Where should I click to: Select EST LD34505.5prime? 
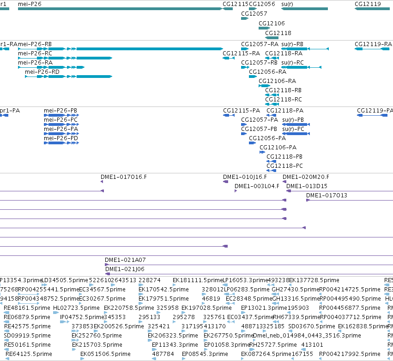tap(65, 280)
